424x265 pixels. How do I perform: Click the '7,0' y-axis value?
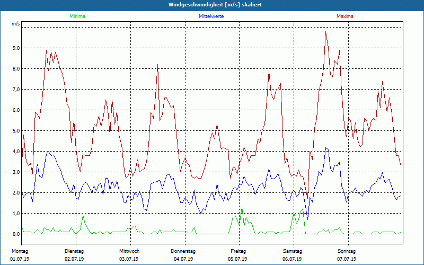16,90
